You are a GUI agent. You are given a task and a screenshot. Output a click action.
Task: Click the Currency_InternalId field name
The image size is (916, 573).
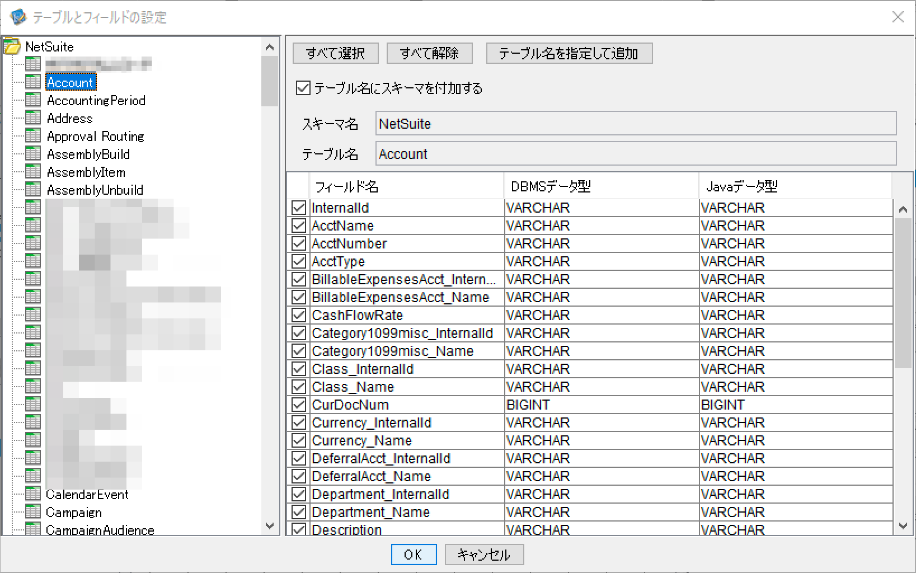[372, 422]
